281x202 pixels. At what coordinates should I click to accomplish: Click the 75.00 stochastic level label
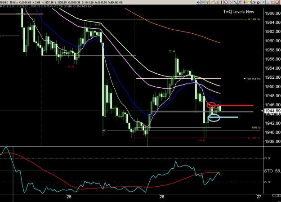pos(268,158)
